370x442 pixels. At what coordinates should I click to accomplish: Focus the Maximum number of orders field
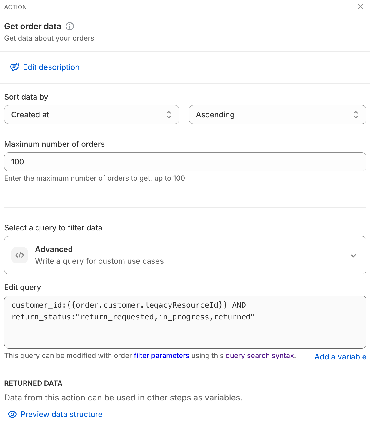(185, 162)
